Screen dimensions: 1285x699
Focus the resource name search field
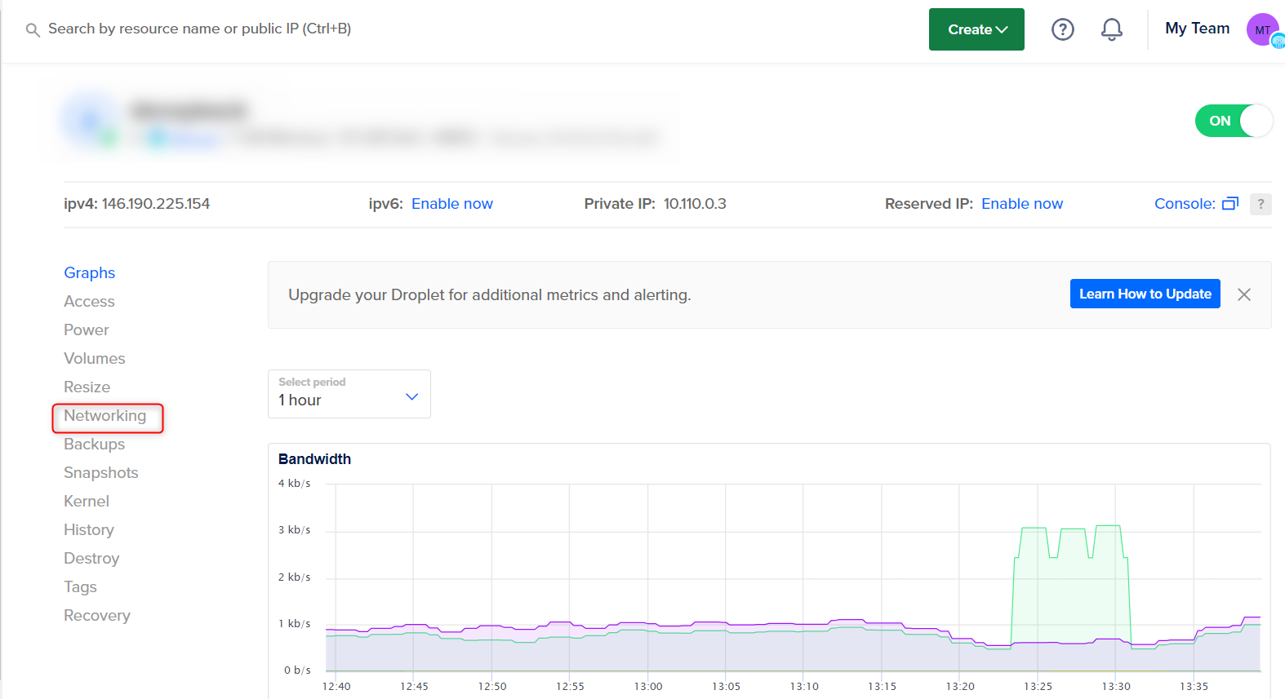coord(199,29)
